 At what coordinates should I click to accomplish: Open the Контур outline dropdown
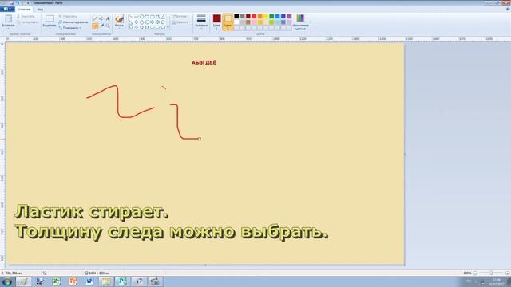point(180,16)
